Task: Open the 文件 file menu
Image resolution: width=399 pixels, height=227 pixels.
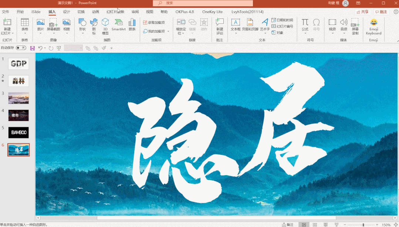Action: point(5,12)
